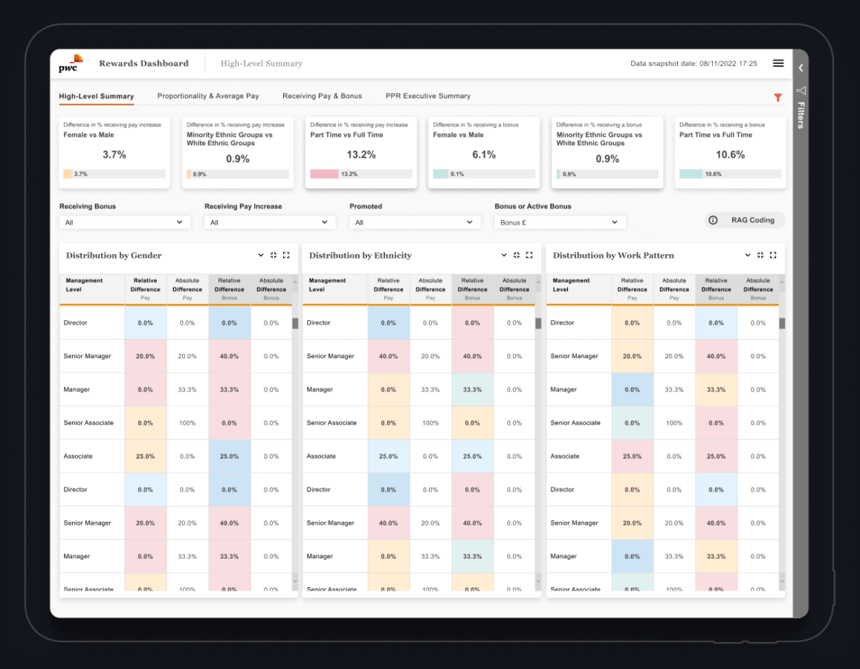The width and height of the screenshot is (860, 669).
Task: Click the red filter funnel icon
Action: 777,97
